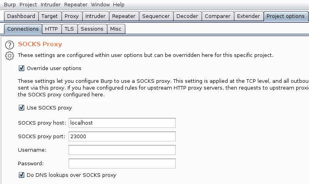Select the Sessions sub-tab
The width and height of the screenshot is (309, 184).
[x=92, y=29]
